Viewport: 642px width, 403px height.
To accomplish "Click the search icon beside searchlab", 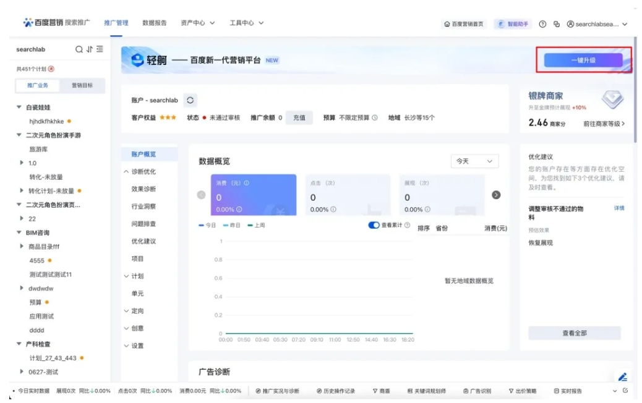I will click(x=79, y=49).
